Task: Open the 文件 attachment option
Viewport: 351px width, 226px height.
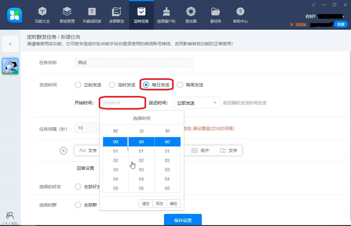Action: tap(229, 150)
